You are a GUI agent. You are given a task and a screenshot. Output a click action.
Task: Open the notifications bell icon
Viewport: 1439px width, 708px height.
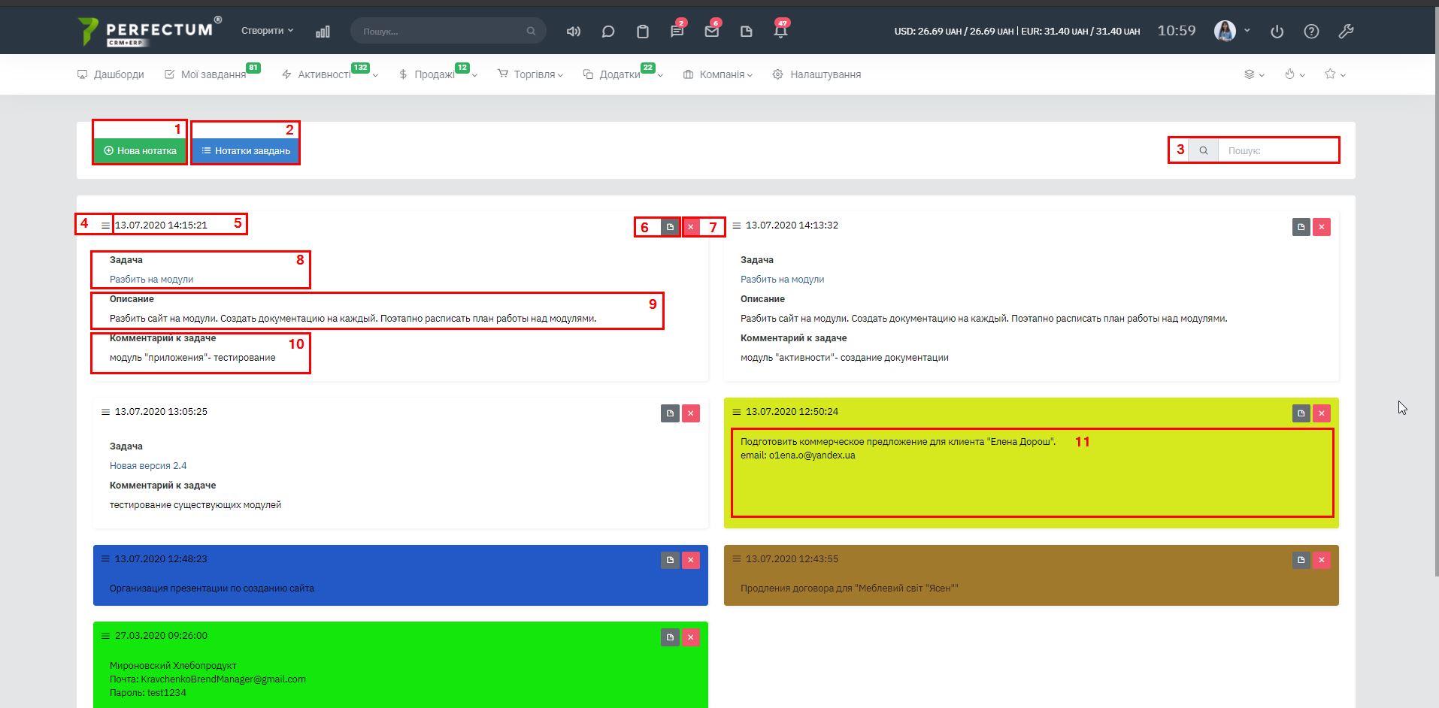(780, 32)
